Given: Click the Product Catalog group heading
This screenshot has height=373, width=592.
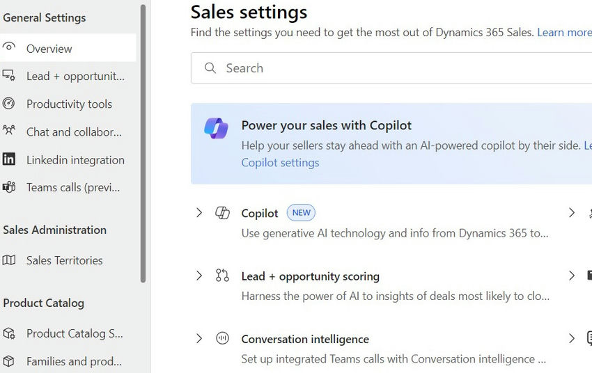Looking at the screenshot, I should (x=44, y=303).
